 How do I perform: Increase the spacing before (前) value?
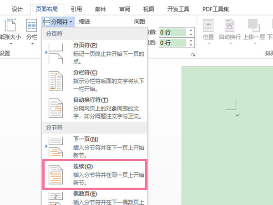[191, 30]
